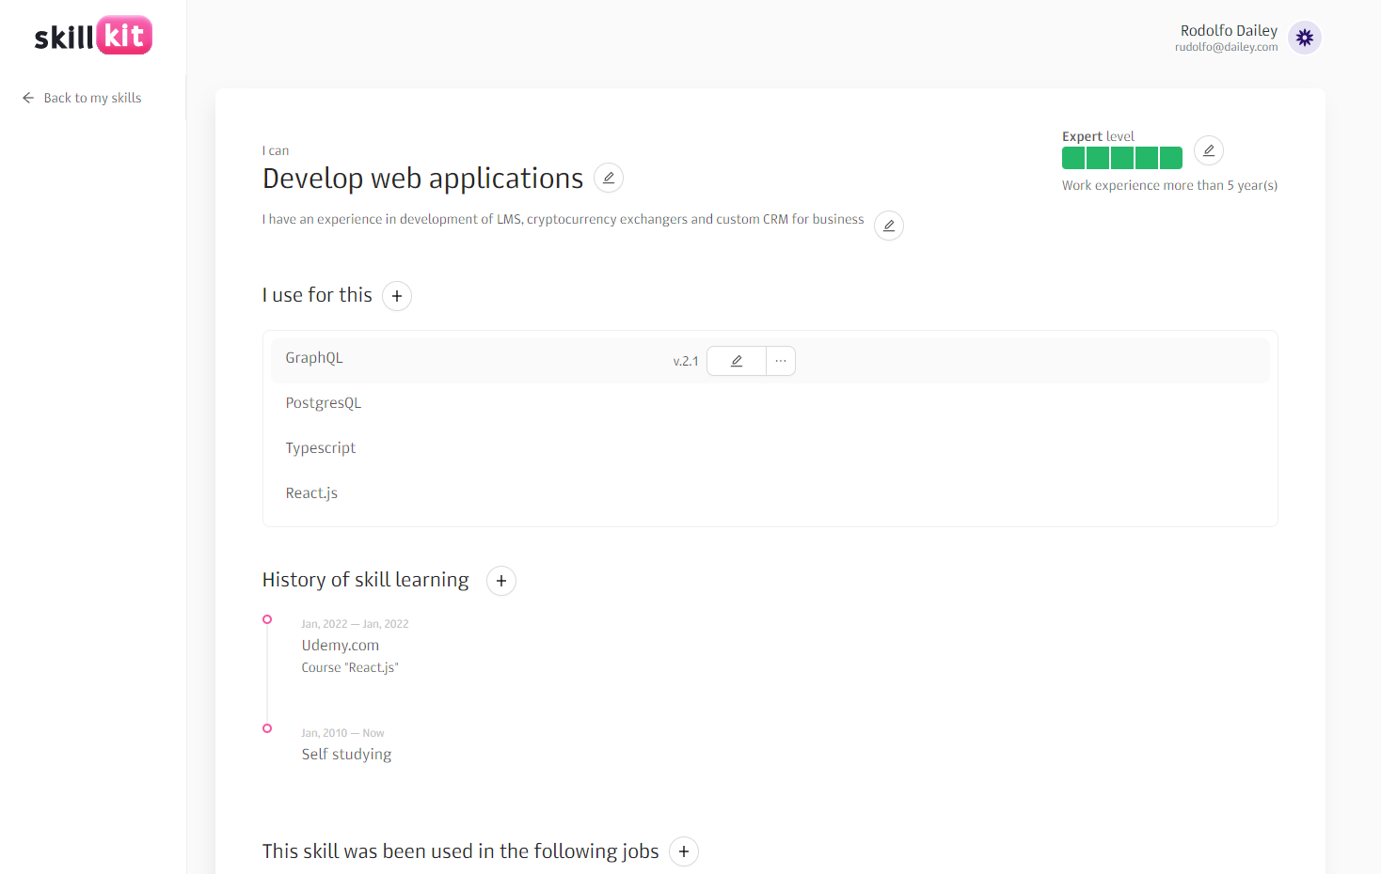Screen dimensions: 1381x874
Task: Open the Udemy.com learning entry
Action: pyautogui.click(x=341, y=646)
